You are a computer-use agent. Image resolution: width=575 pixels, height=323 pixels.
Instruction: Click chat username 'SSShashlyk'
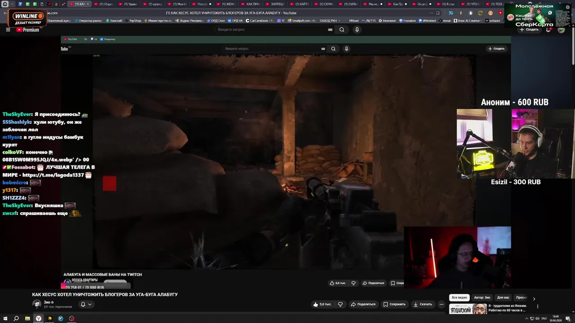17,122
